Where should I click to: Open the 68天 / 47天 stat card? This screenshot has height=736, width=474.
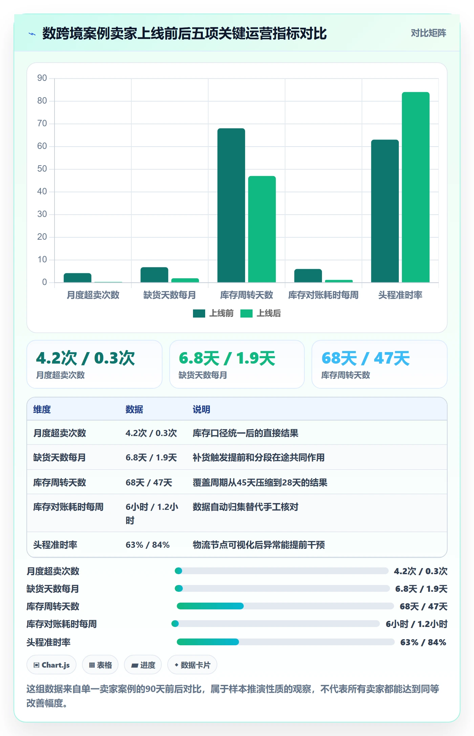tap(380, 364)
